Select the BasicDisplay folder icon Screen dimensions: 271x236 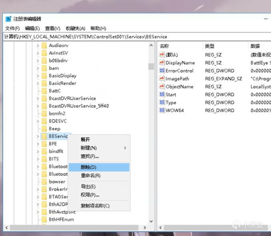[x=44, y=76]
